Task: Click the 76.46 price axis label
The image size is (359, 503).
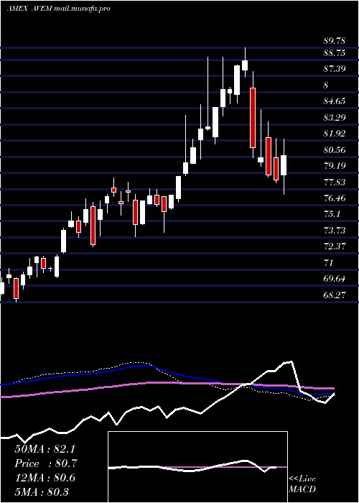Action: (335, 198)
